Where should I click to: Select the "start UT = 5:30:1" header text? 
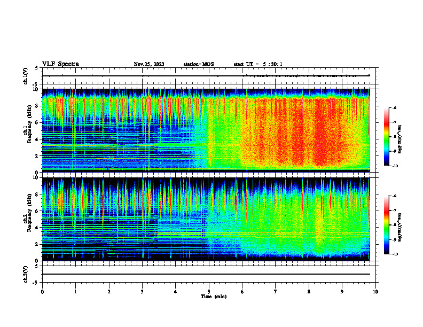258,64
